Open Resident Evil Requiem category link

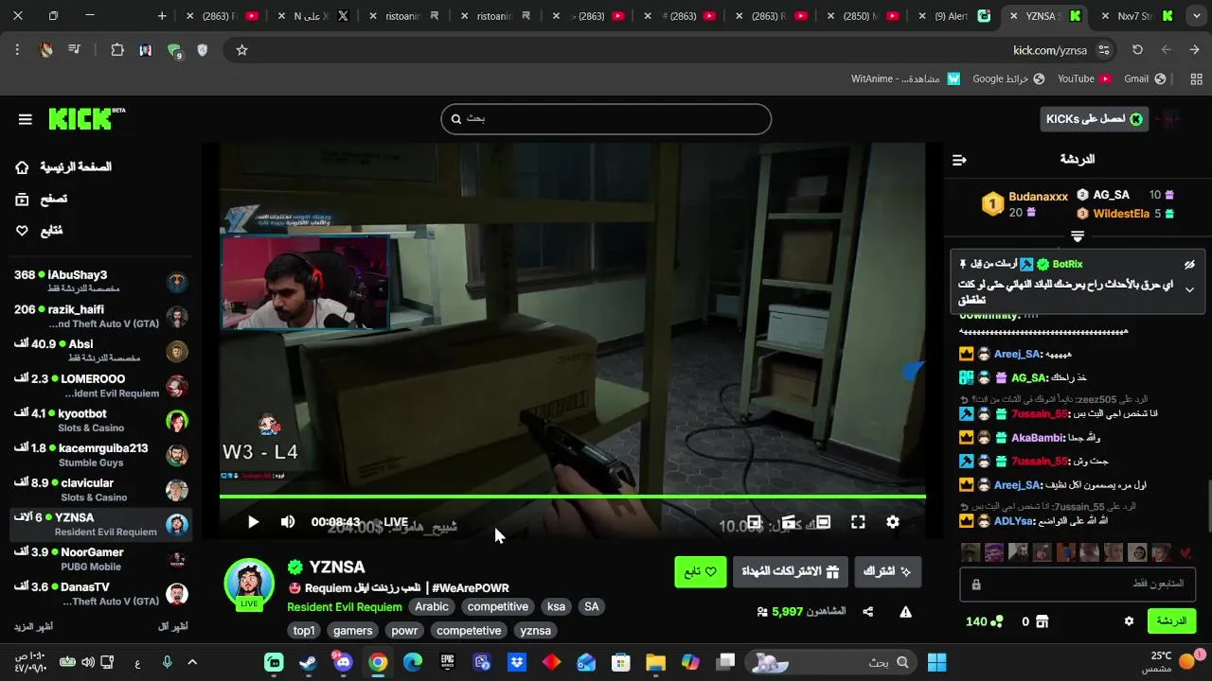coord(345,607)
